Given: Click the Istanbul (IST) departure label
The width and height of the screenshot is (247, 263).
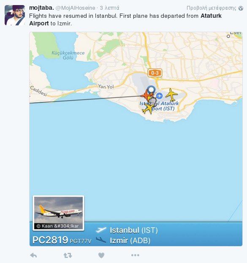Looking at the screenshot, I should click(x=134, y=230).
